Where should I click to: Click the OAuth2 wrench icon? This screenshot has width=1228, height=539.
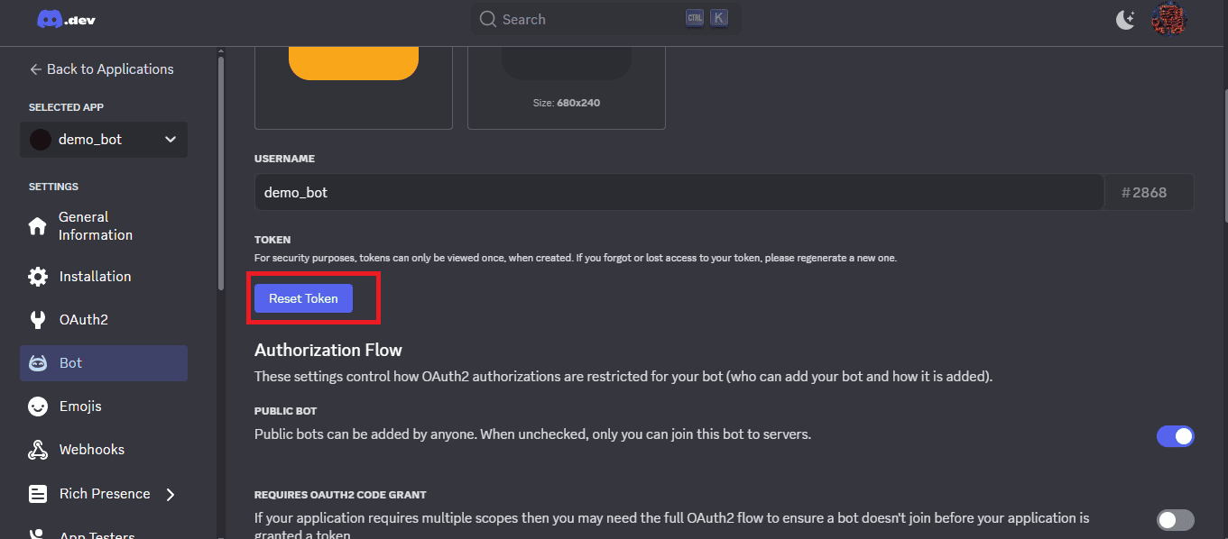coord(38,320)
